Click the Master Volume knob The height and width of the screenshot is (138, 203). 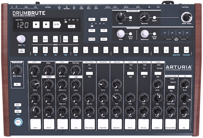tap(186, 17)
